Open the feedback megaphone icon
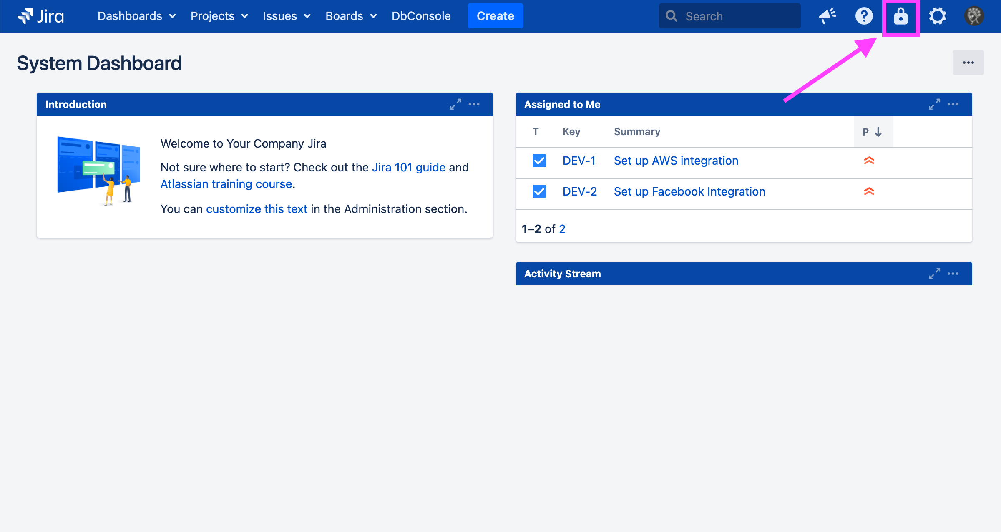This screenshot has height=532, width=1001. 827,16
